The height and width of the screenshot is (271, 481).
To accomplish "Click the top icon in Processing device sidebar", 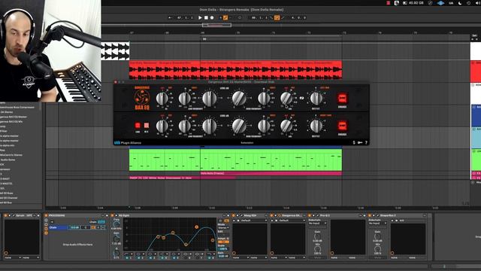I will (47, 221).
